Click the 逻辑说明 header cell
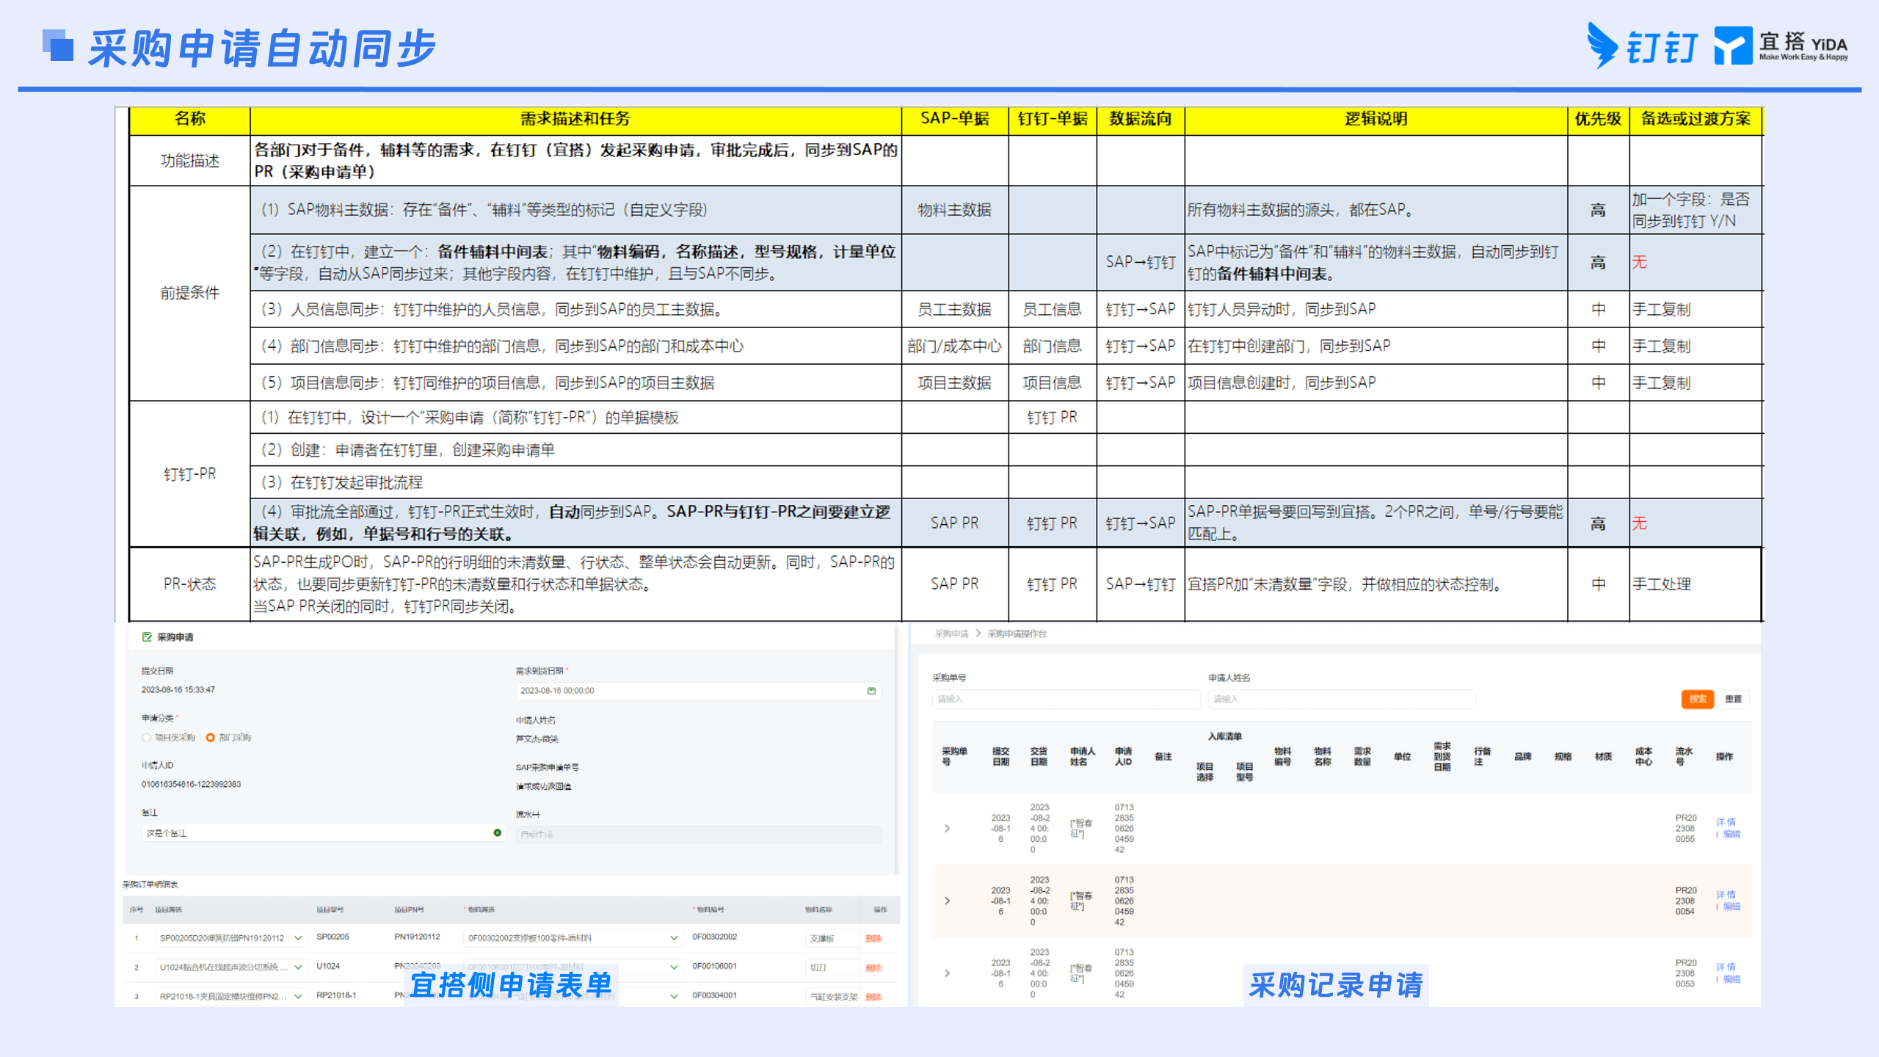This screenshot has height=1057, width=1879. point(1375,120)
